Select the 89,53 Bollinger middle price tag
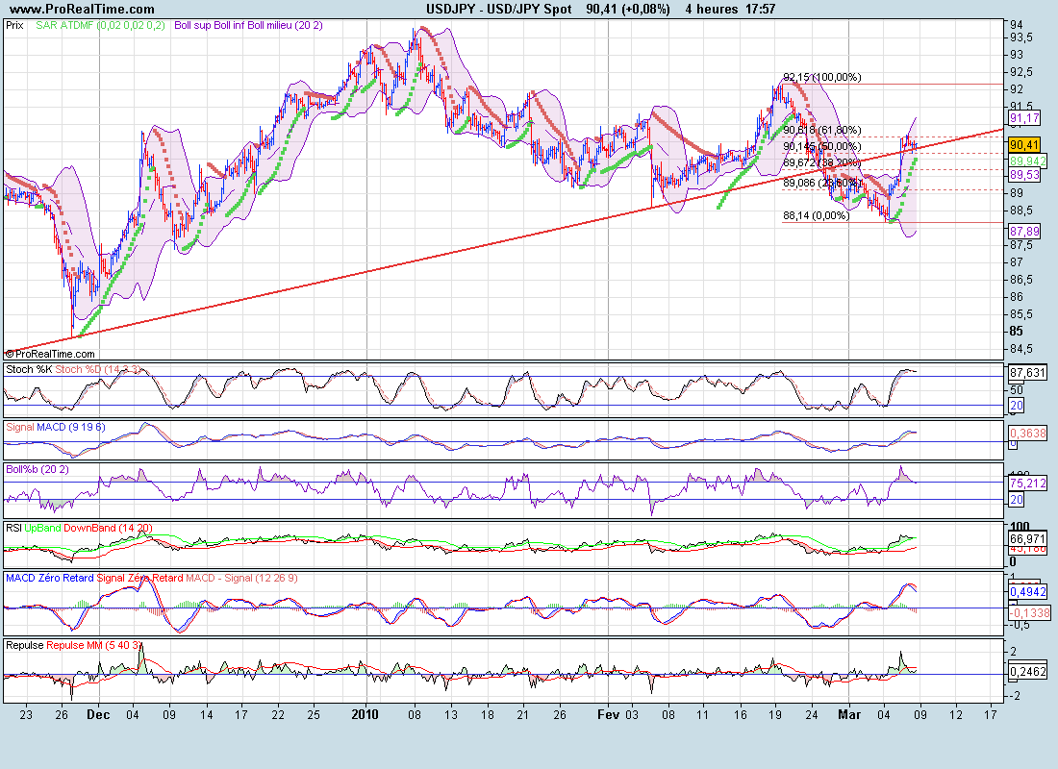 [x=1024, y=175]
